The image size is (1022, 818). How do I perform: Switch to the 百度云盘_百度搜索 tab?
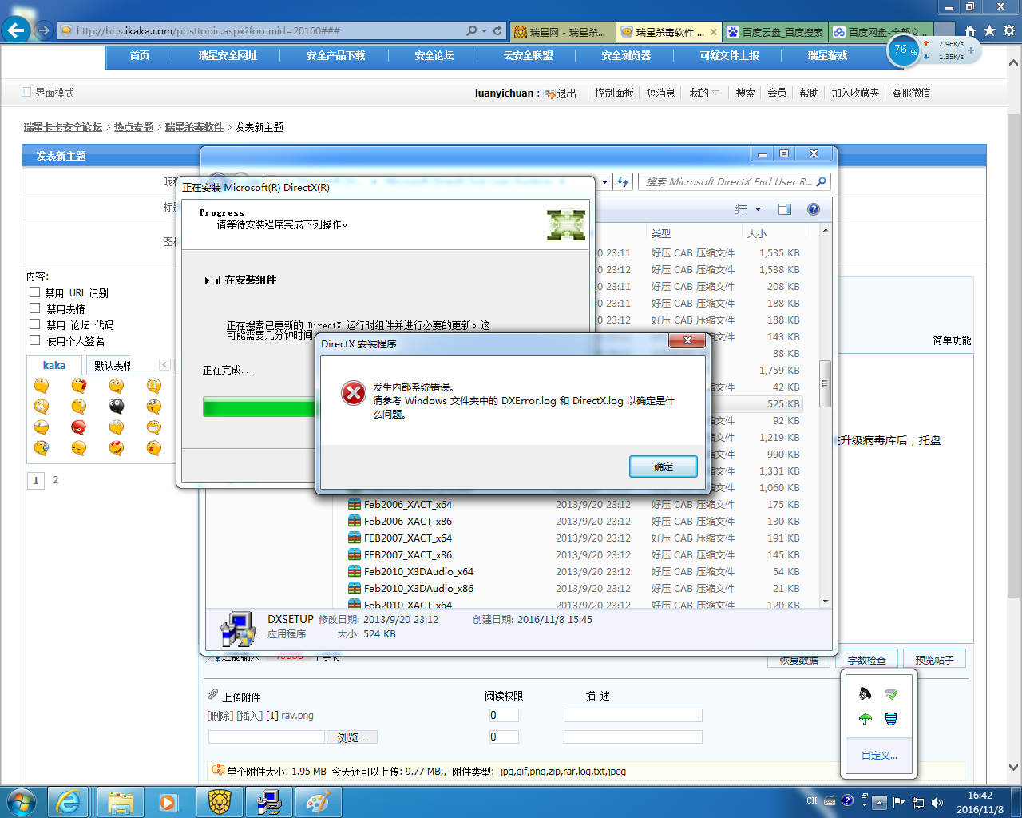tap(775, 32)
